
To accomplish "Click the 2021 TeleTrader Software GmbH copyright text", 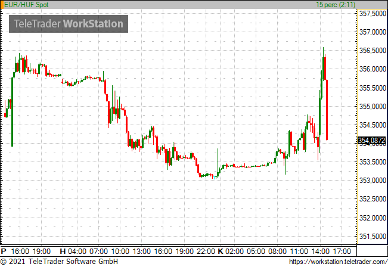I will [x=59, y=261].
